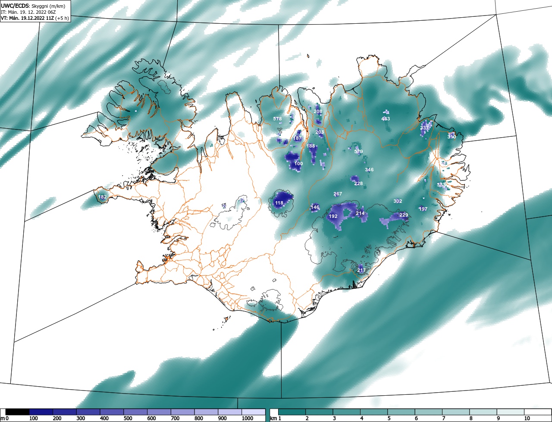Select the 1–2 km dark teal swatch
The height and width of the screenshot is (422, 552).
coord(292,412)
